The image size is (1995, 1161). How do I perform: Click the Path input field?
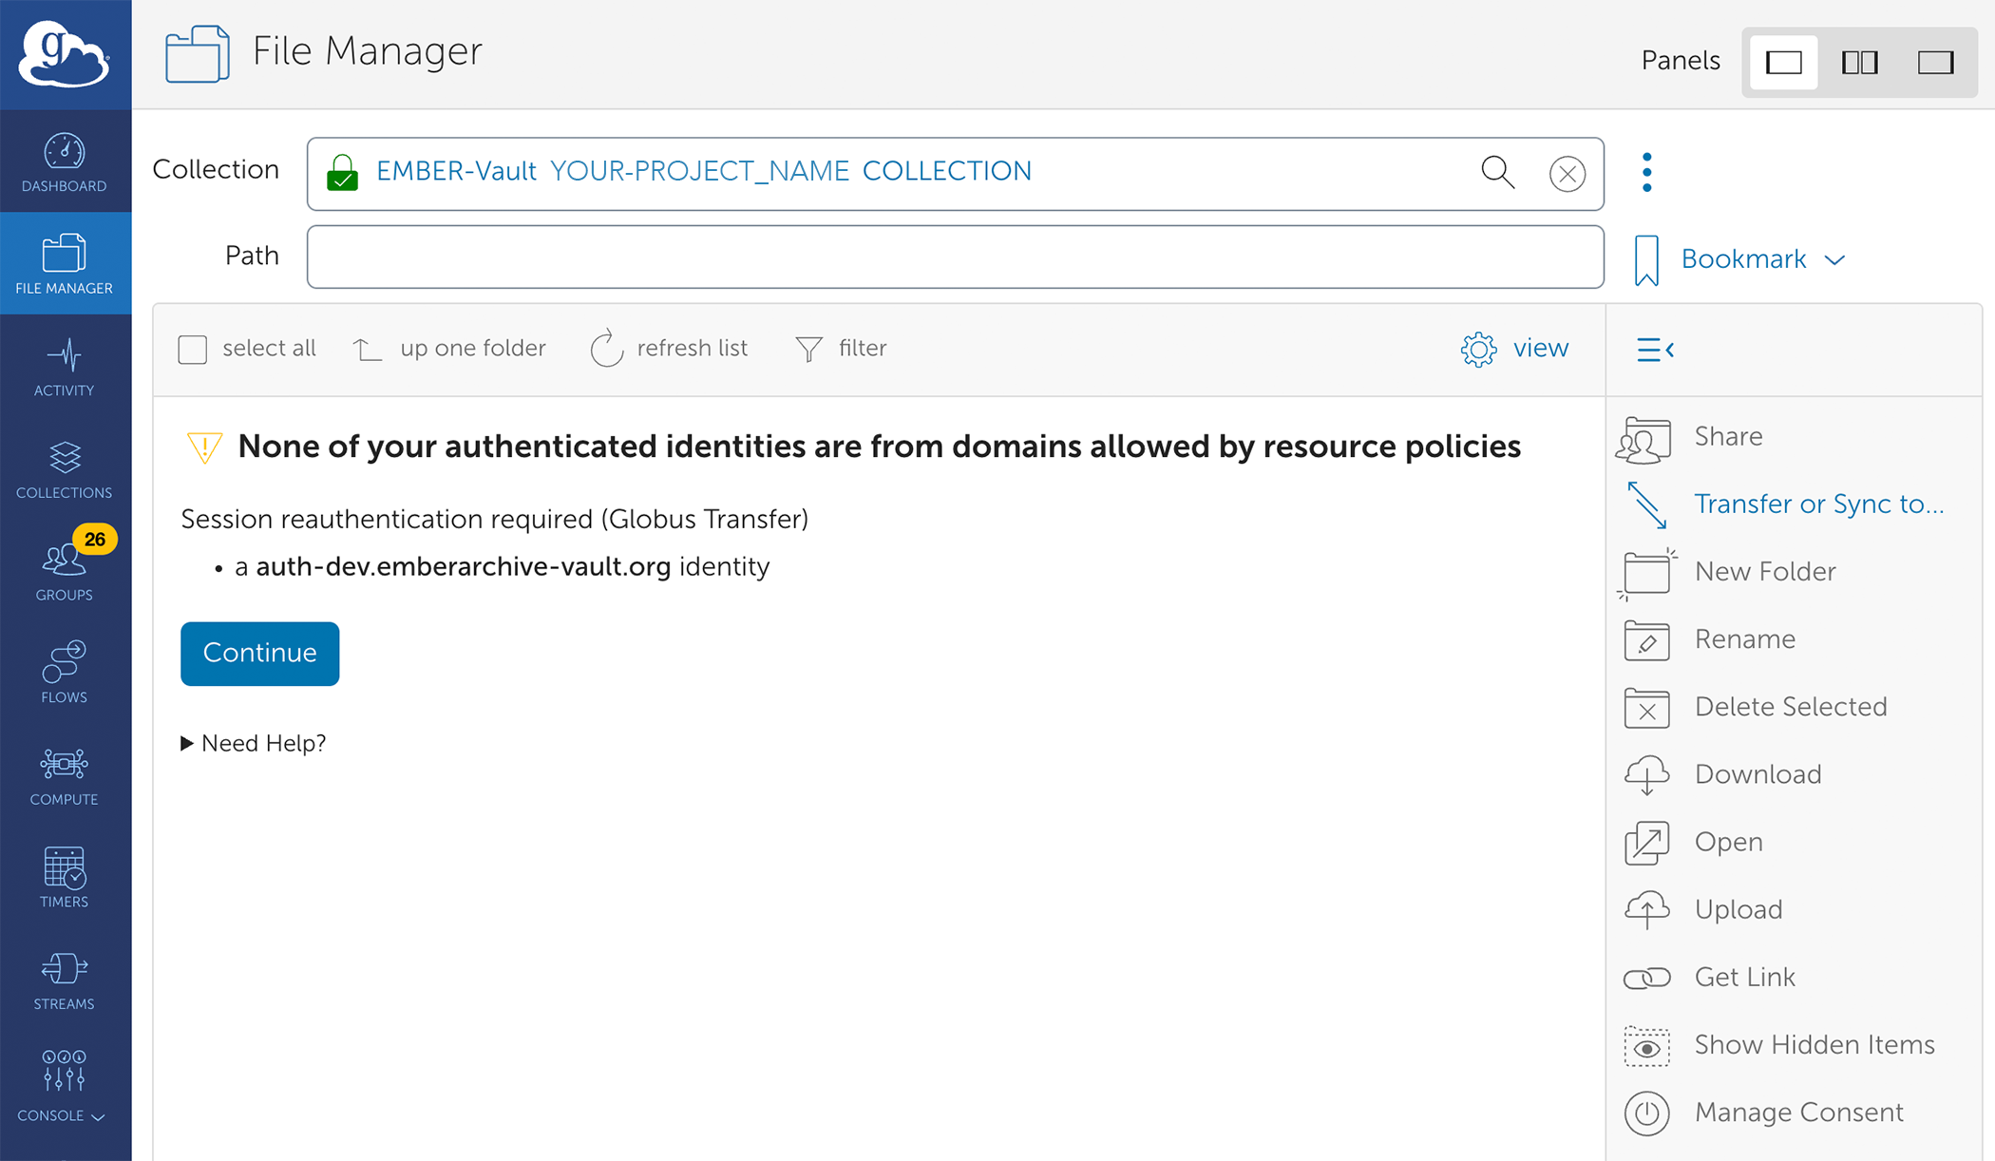click(956, 257)
